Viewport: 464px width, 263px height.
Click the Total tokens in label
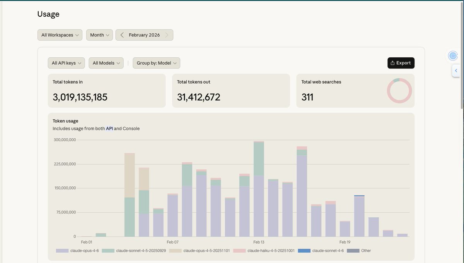68,82
